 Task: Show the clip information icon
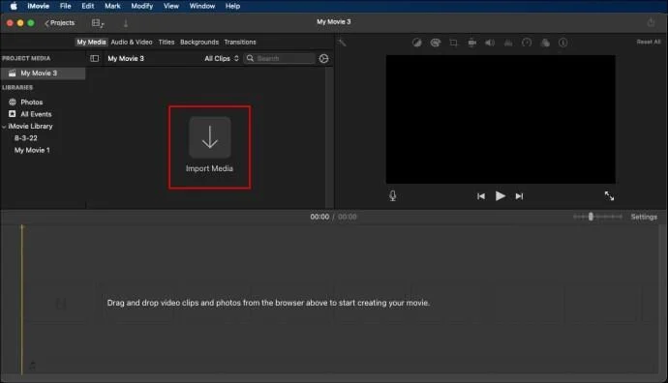pos(562,43)
